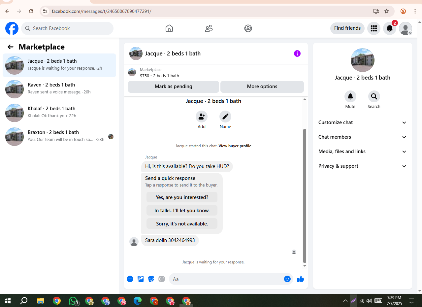The width and height of the screenshot is (422, 307).
Task: Open the Windows notification center icon
Action: pyautogui.click(x=411, y=301)
